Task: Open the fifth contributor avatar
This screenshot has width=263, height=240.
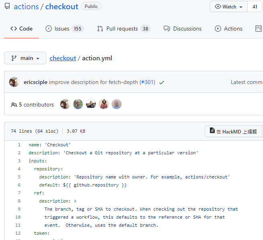Action: 117,104
